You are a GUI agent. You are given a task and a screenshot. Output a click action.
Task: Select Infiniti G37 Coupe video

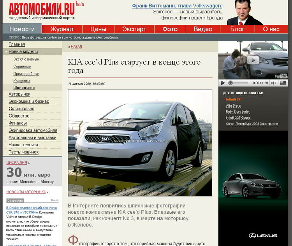coord(238,118)
